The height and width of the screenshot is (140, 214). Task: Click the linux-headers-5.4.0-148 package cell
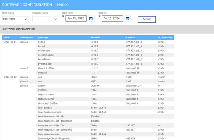click(51, 117)
